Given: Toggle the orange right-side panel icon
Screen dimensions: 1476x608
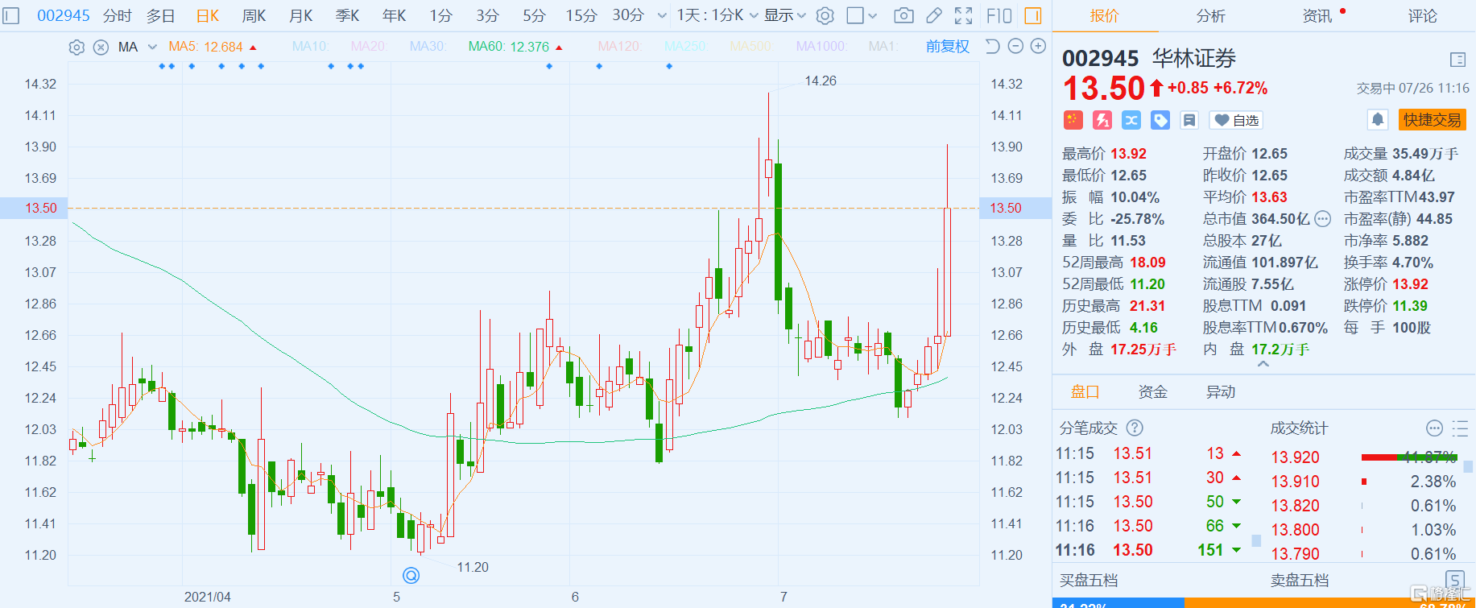Looking at the screenshot, I should pyautogui.click(x=1033, y=15).
